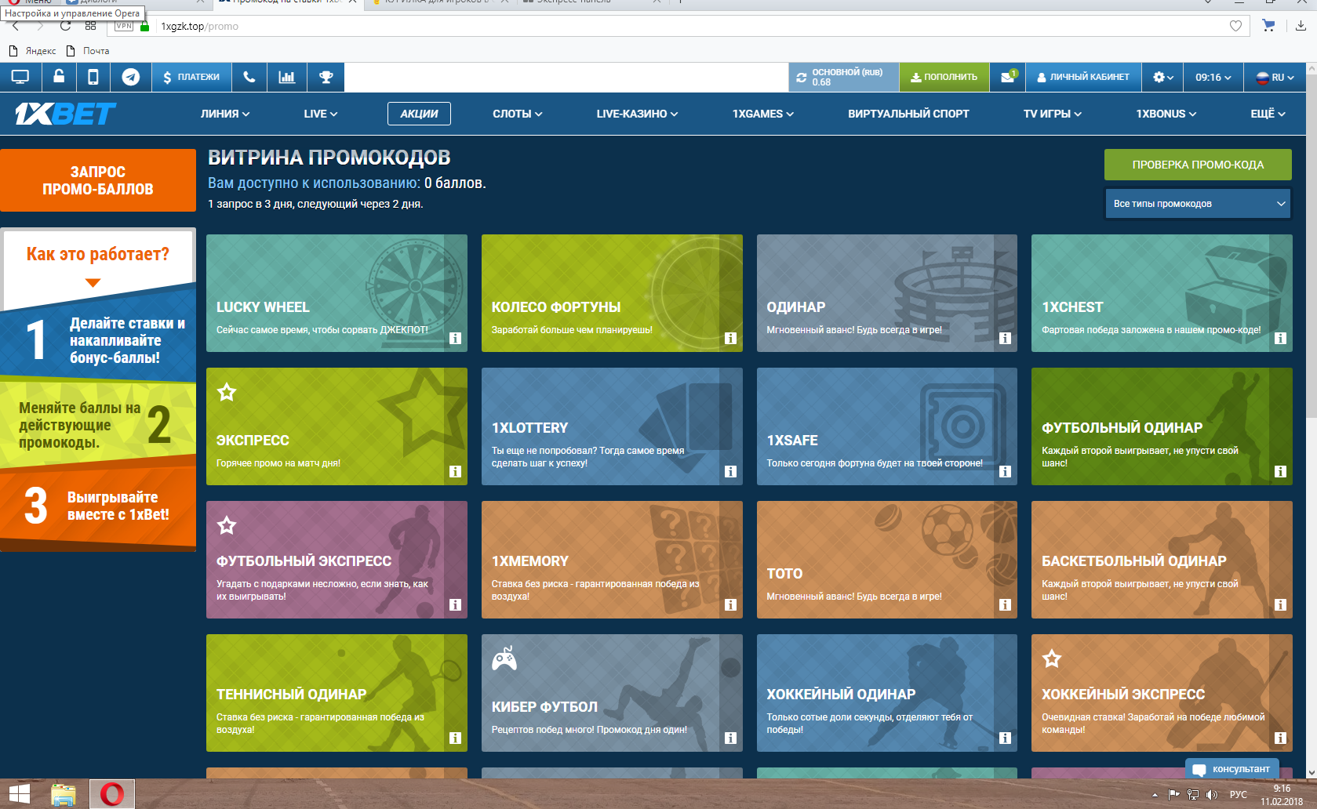Add page to bookmarks heart icon
Image resolution: width=1317 pixels, height=809 pixels.
click(1235, 26)
